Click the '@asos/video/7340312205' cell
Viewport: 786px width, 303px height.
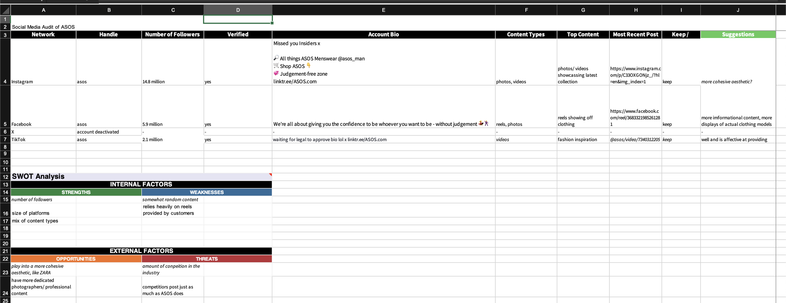point(635,139)
